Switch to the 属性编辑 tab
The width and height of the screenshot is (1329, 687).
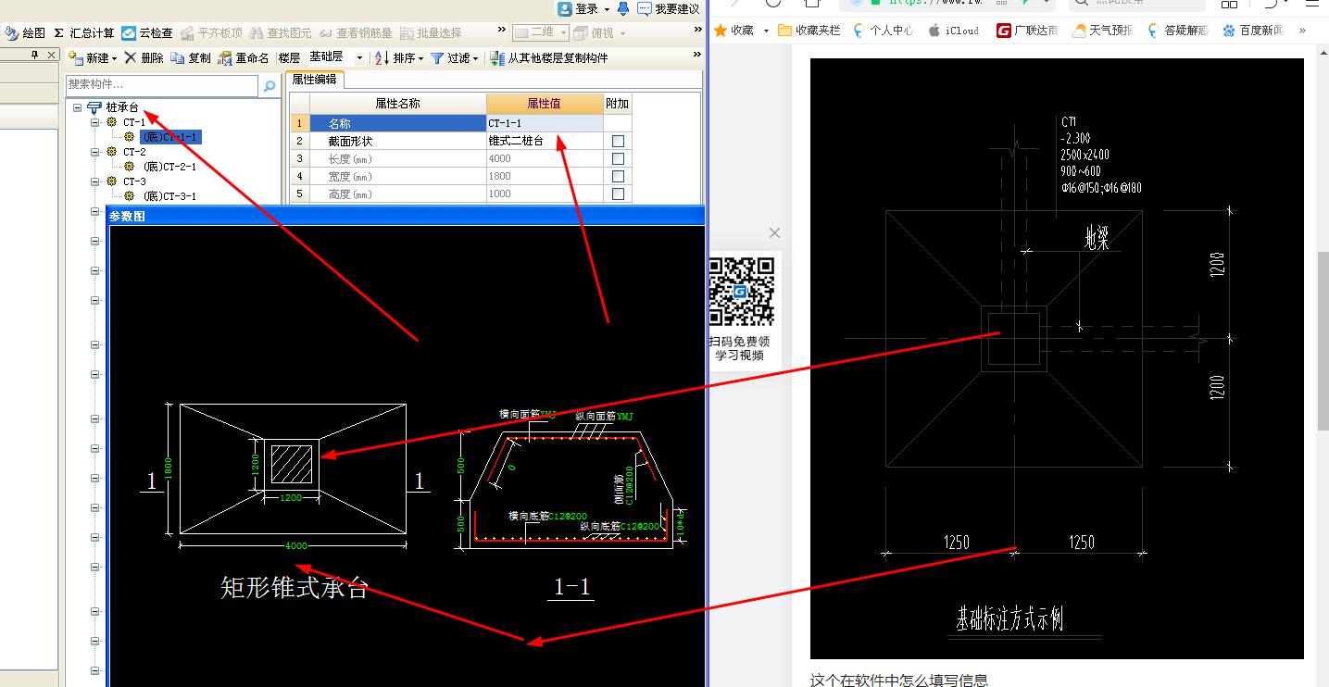tap(315, 80)
